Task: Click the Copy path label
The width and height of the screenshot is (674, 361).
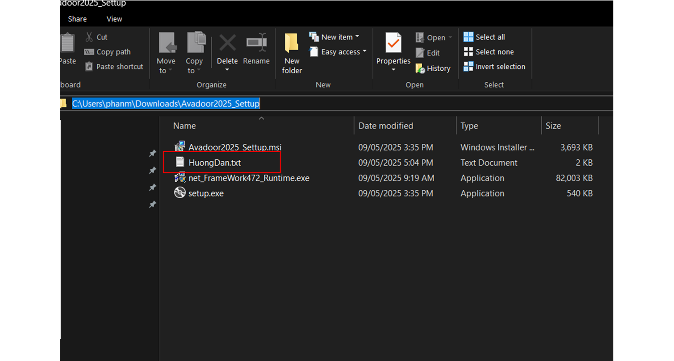Action: (114, 52)
